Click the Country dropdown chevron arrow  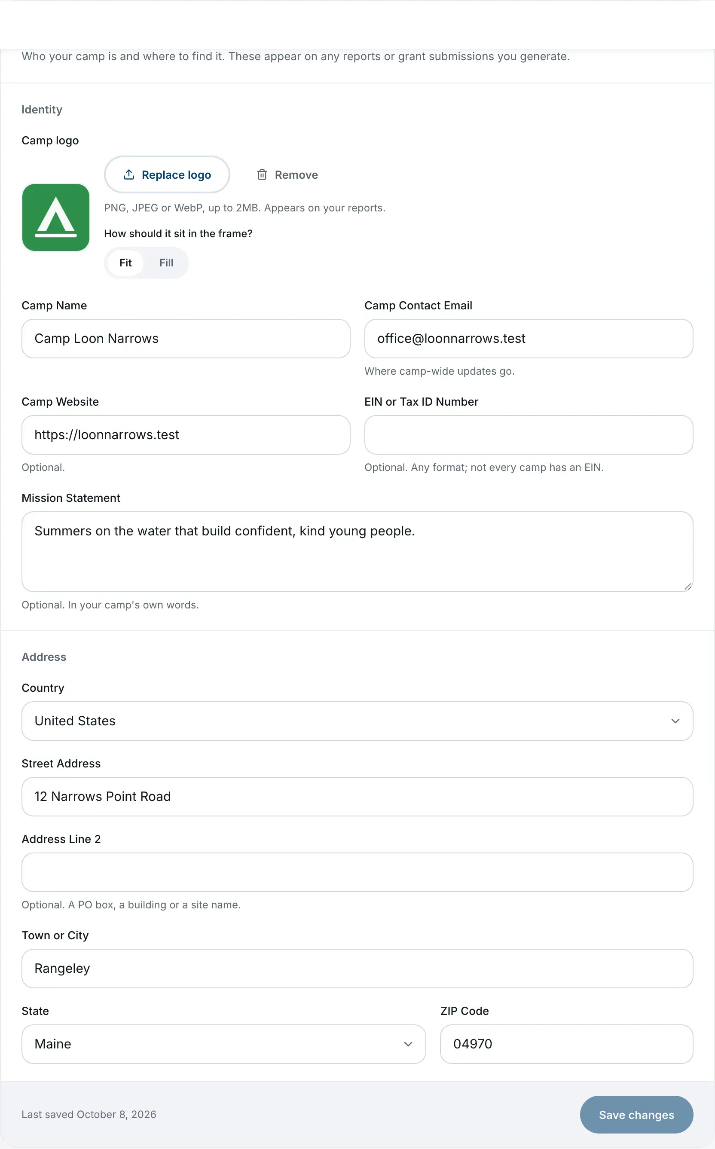tap(675, 721)
